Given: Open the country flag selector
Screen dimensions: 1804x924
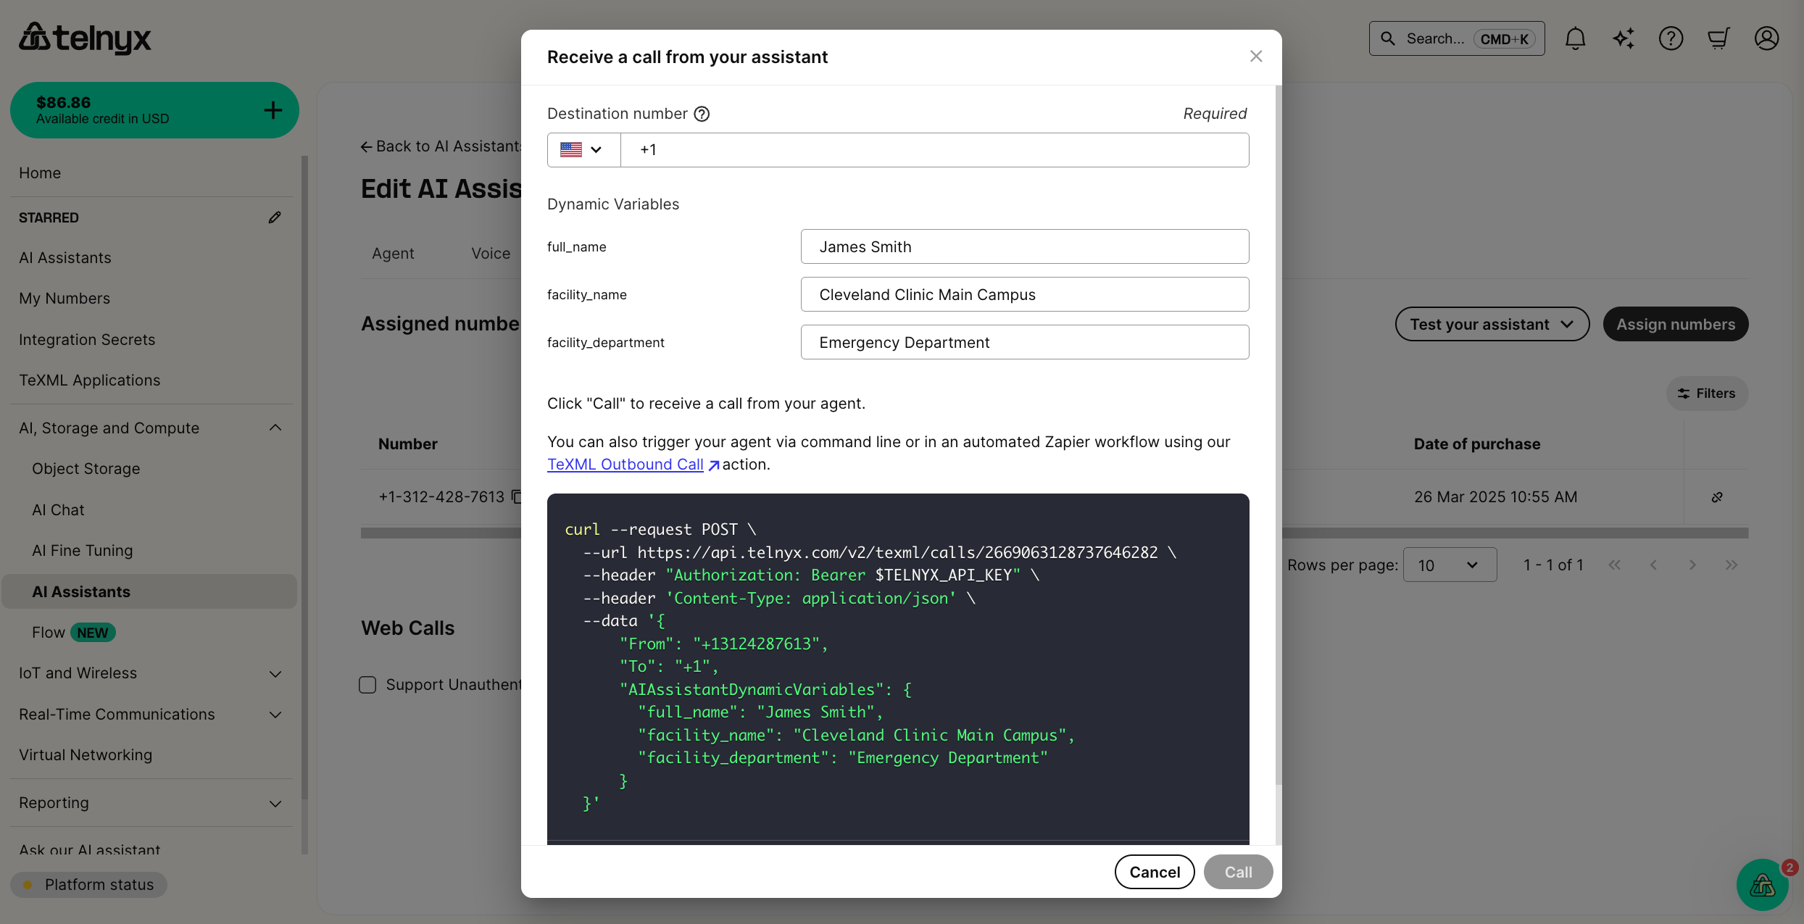Looking at the screenshot, I should (x=582, y=149).
